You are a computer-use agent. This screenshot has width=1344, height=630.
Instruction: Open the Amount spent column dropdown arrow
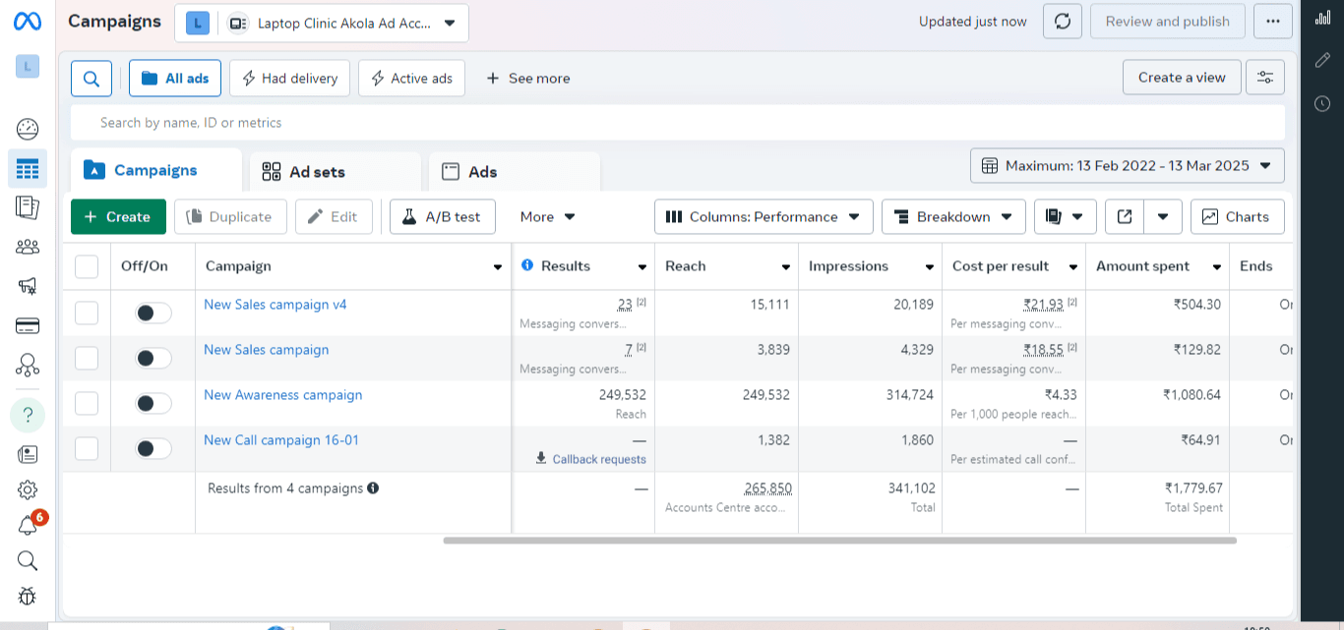coord(1217,267)
